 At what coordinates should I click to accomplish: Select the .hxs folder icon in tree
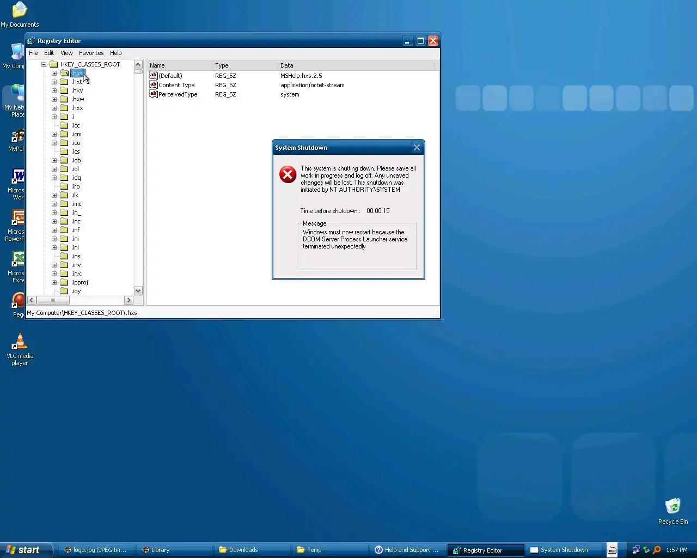point(64,73)
